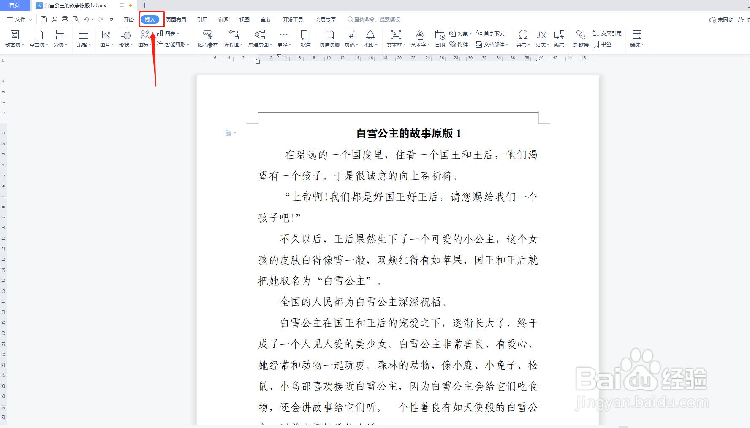Click the right indent marker on the ruler
Image resolution: width=750 pixels, height=428 pixels.
pyautogui.click(x=538, y=59)
